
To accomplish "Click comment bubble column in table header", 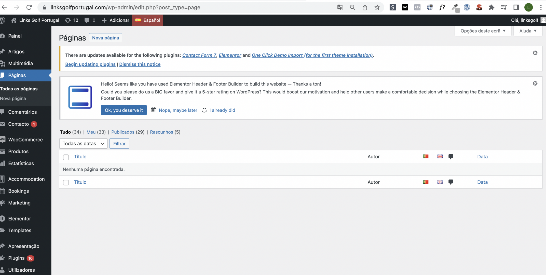I will coord(451,157).
